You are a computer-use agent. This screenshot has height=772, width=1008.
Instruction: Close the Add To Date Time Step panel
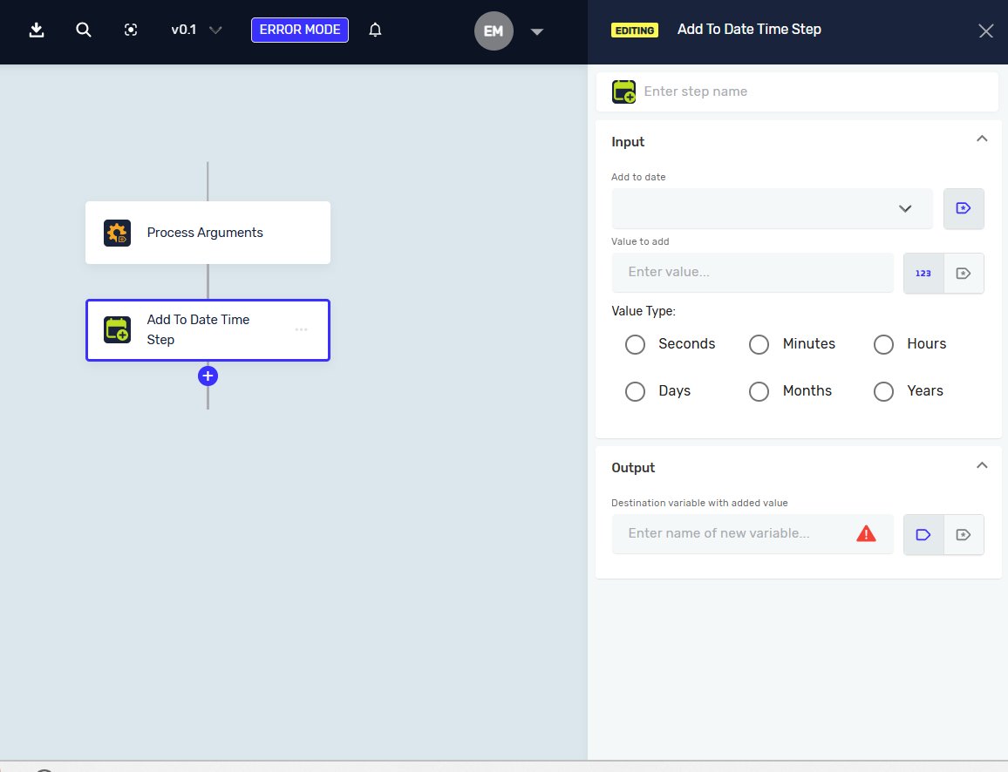[985, 30]
